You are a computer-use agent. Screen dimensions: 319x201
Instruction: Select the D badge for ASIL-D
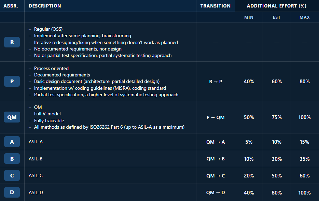pyautogui.click(x=12, y=193)
